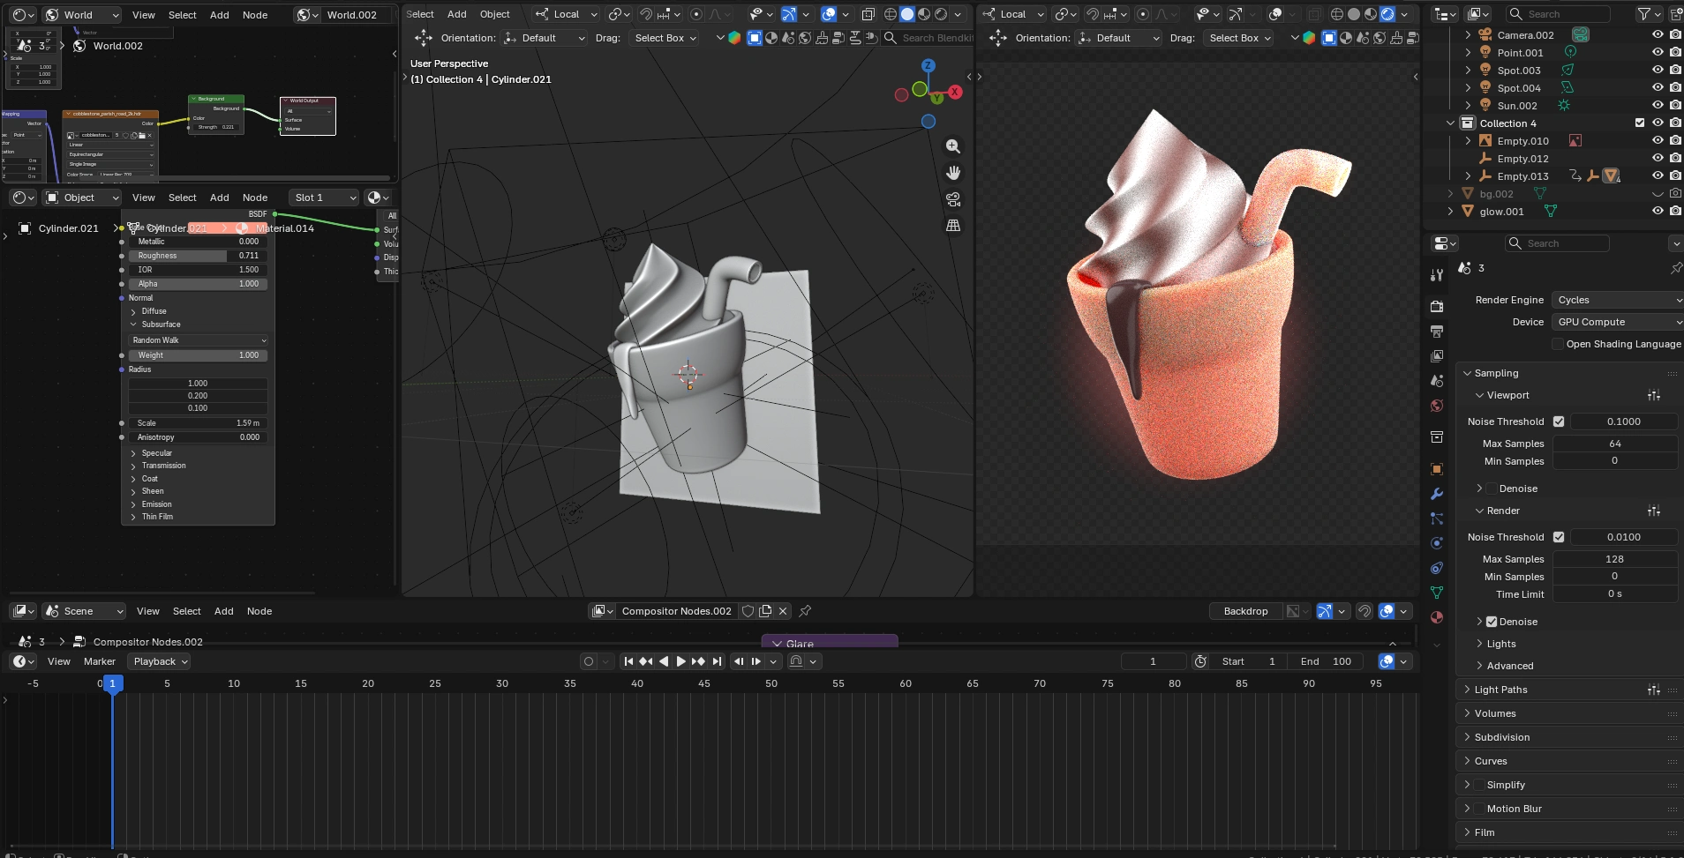Hide Sun.002 using its eye icon

1658,106
